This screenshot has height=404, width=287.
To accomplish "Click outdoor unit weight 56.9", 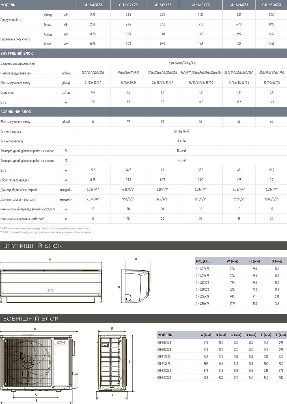I will [272, 170].
